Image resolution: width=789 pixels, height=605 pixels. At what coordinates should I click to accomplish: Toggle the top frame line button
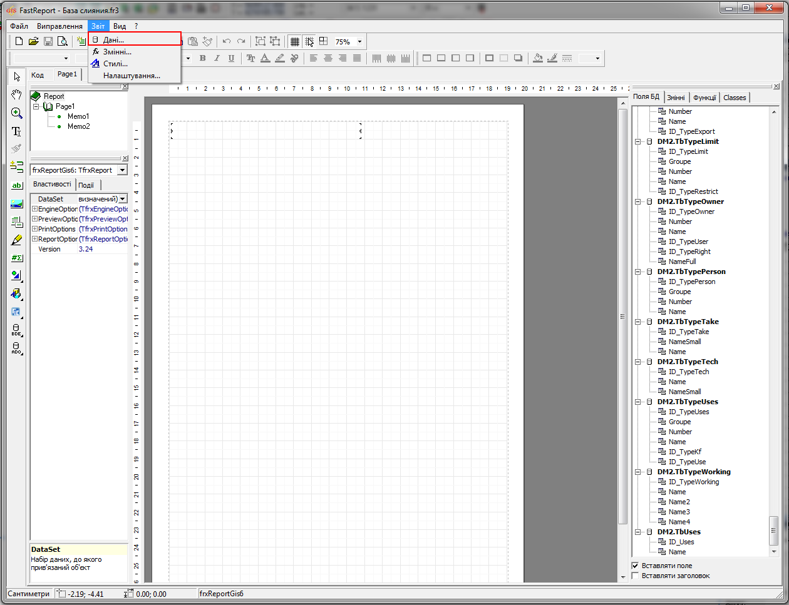click(426, 58)
